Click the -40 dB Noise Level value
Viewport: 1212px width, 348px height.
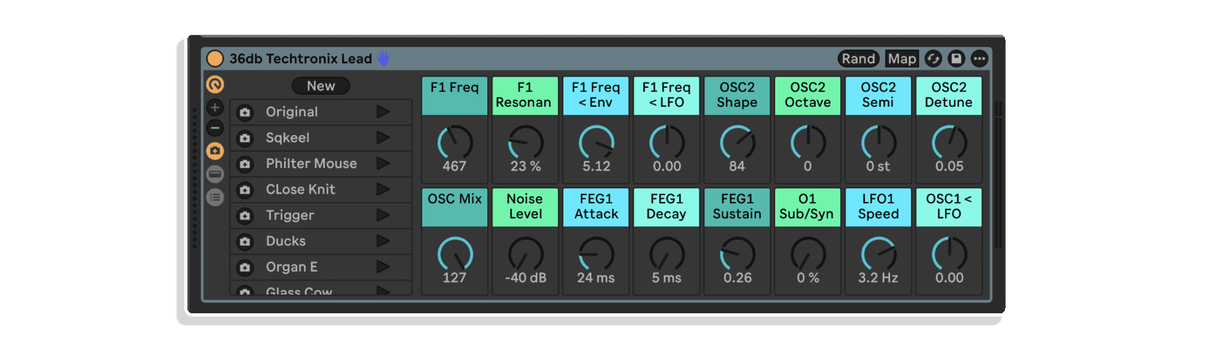click(x=525, y=277)
